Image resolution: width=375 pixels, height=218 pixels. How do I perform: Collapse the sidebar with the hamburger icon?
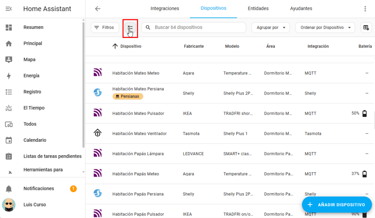tap(9, 9)
